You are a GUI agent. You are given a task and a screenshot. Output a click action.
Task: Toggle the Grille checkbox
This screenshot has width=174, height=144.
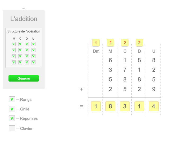(x=12, y=109)
